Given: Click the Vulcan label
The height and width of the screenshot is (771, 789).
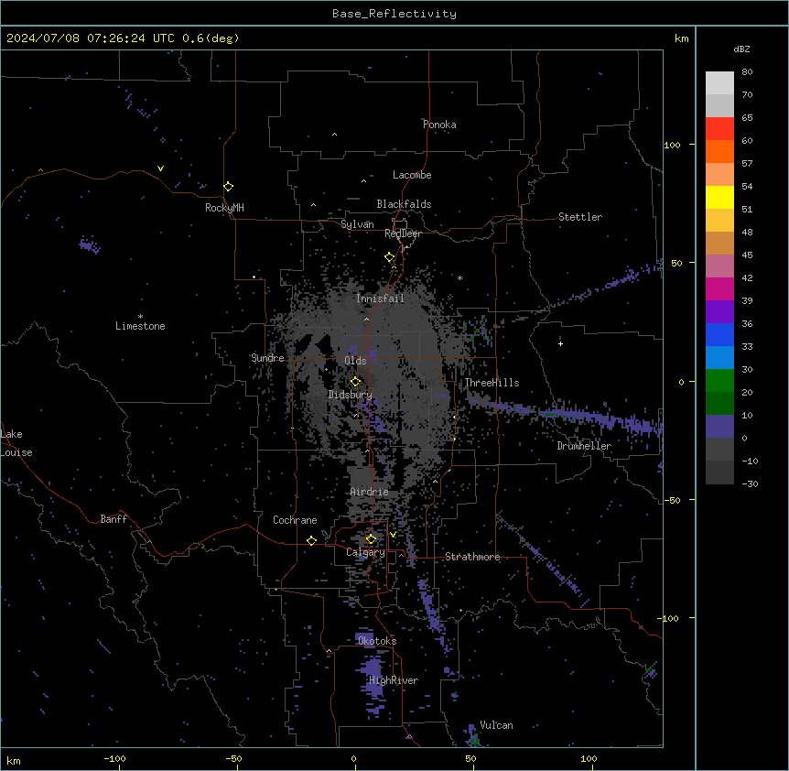Looking at the screenshot, I should pyautogui.click(x=496, y=725).
